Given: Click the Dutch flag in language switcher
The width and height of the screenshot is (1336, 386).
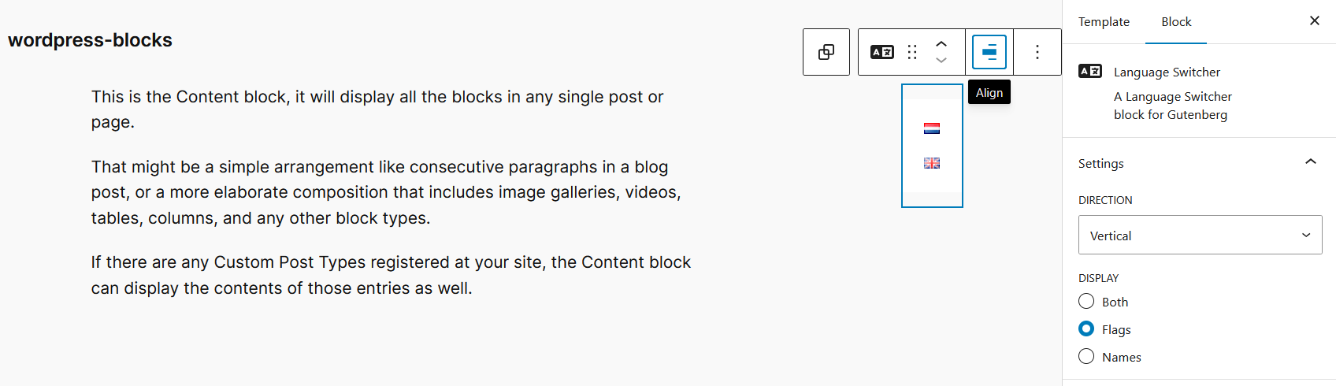Looking at the screenshot, I should tap(932, 128).
